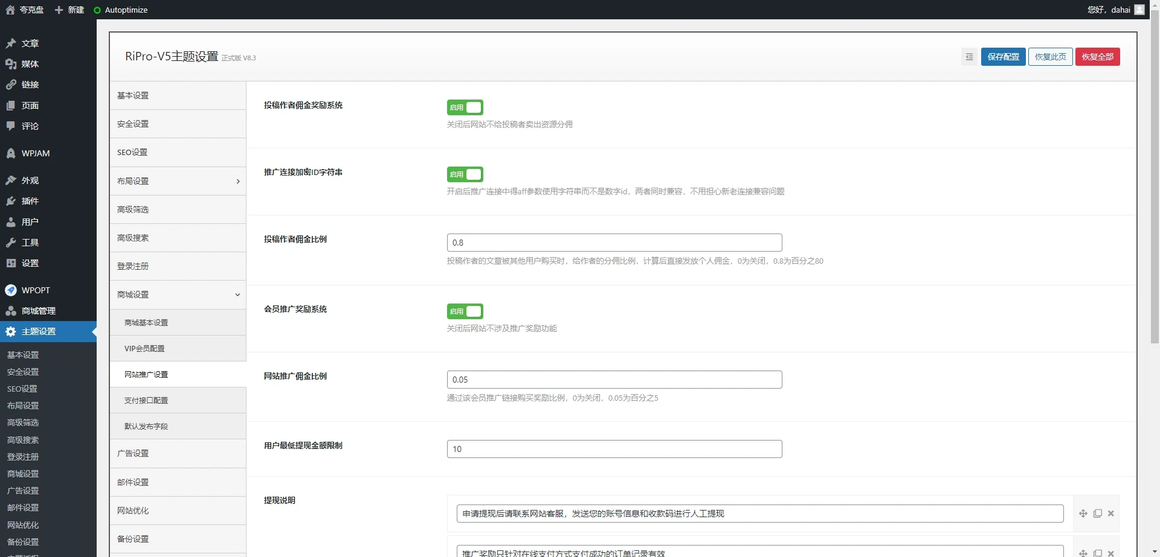The width and height of the screenshot is (1160, 557).
Task: Click the home icon in admin bar
Action: [x=10, y=10]
